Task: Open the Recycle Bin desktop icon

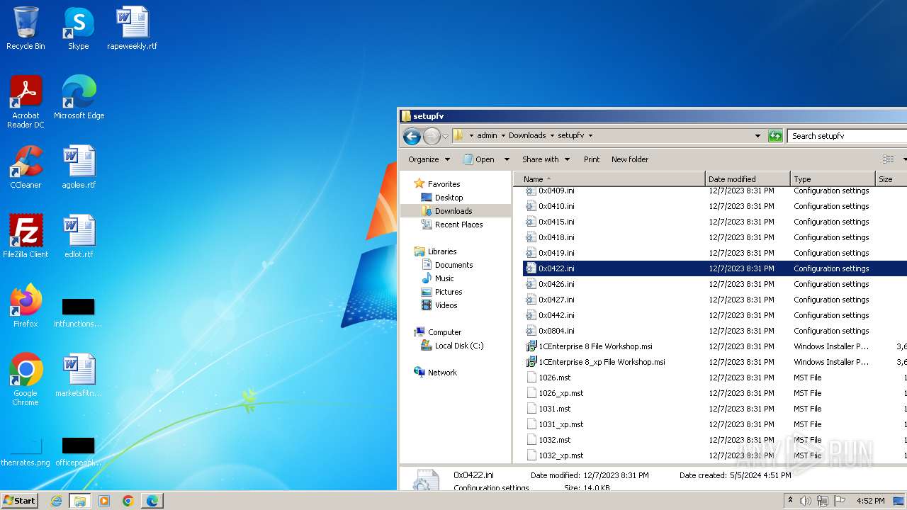Action: (x=26, y=28)
